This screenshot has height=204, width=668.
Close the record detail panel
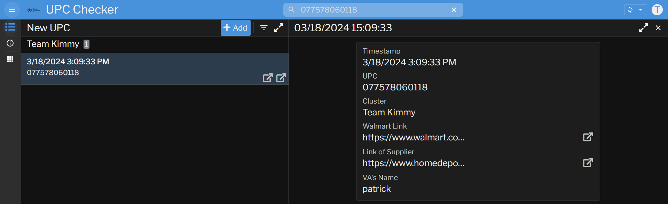coord(658,28)
